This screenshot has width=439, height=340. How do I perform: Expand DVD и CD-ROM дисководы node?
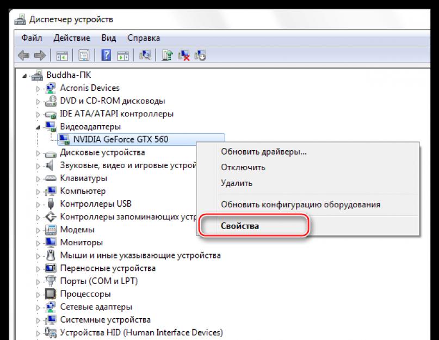[x=38, y=101]
